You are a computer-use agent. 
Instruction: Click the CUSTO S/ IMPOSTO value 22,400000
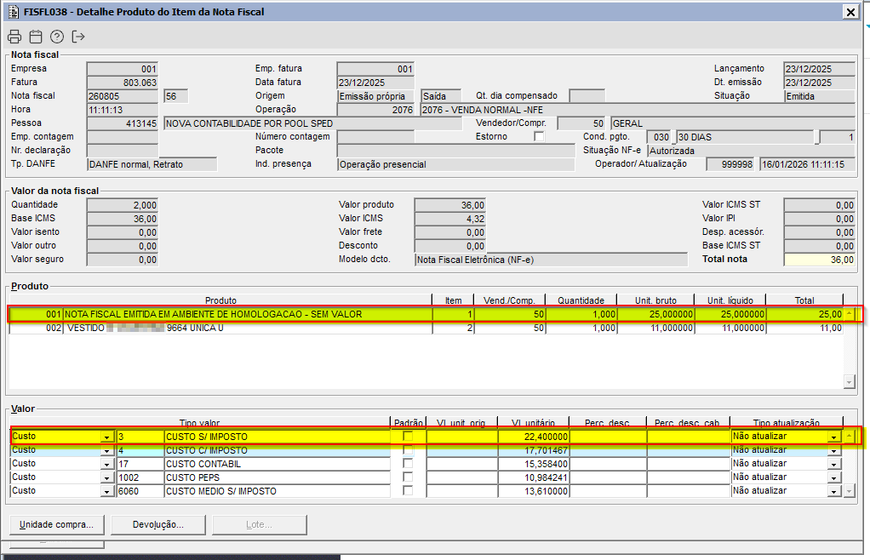pos(534,437)
